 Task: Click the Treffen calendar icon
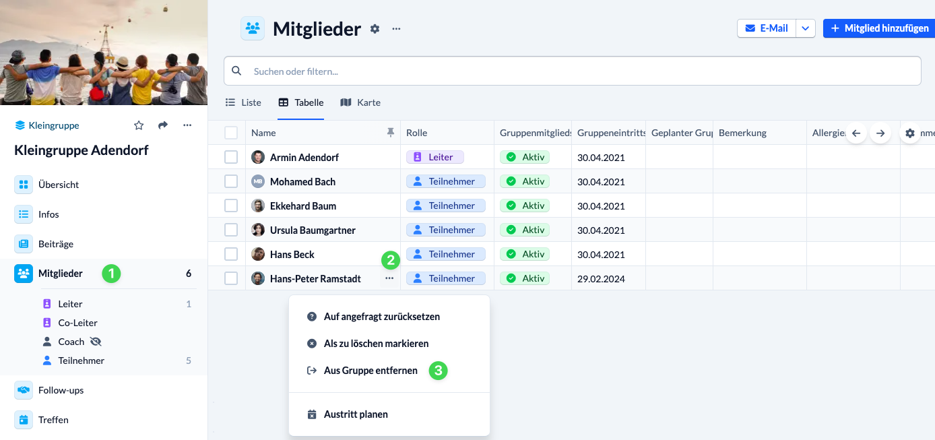click(x=24, y=419)
